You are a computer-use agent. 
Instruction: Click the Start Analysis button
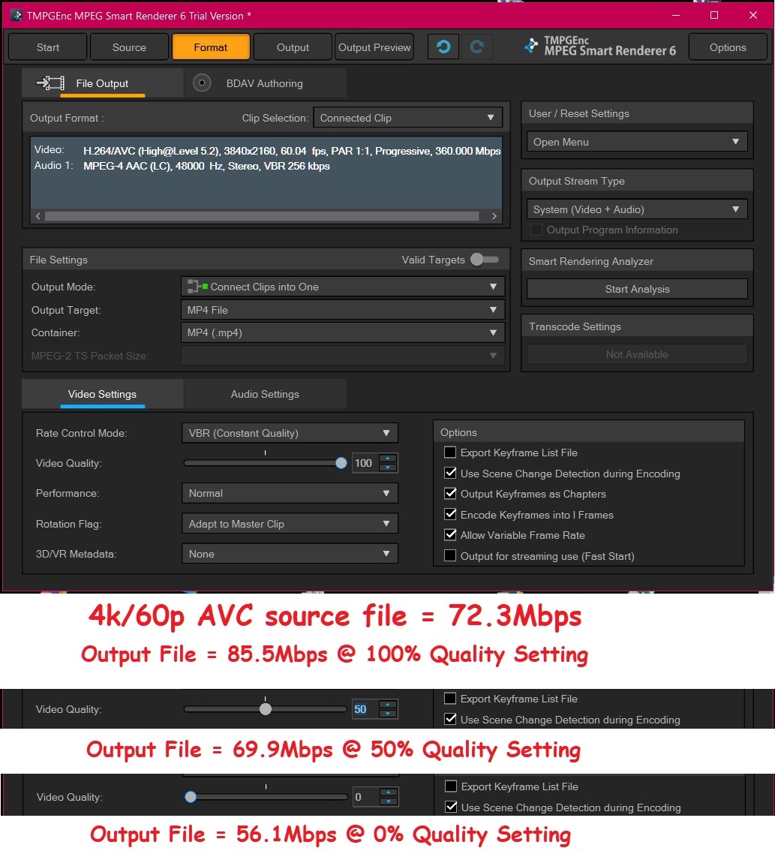(637, 289)
